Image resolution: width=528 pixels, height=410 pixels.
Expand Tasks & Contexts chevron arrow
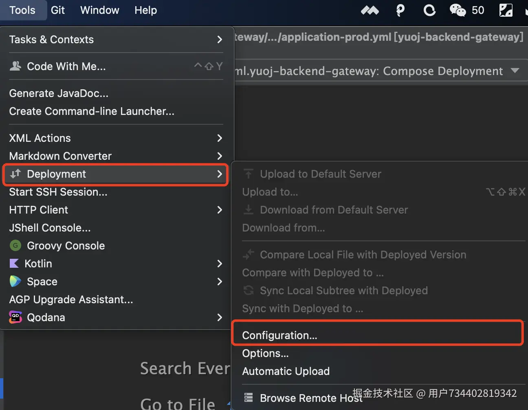220,40
